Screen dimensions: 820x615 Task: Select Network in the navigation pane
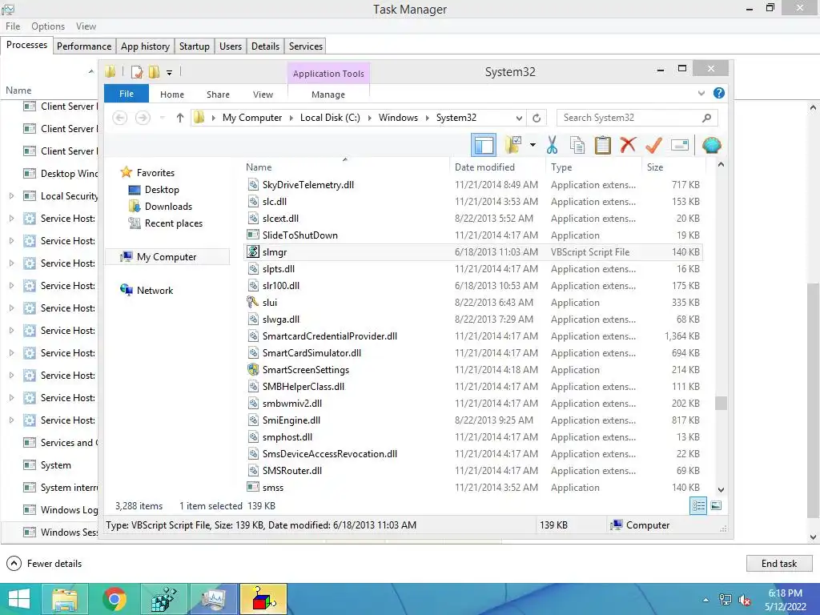point(155,290)
